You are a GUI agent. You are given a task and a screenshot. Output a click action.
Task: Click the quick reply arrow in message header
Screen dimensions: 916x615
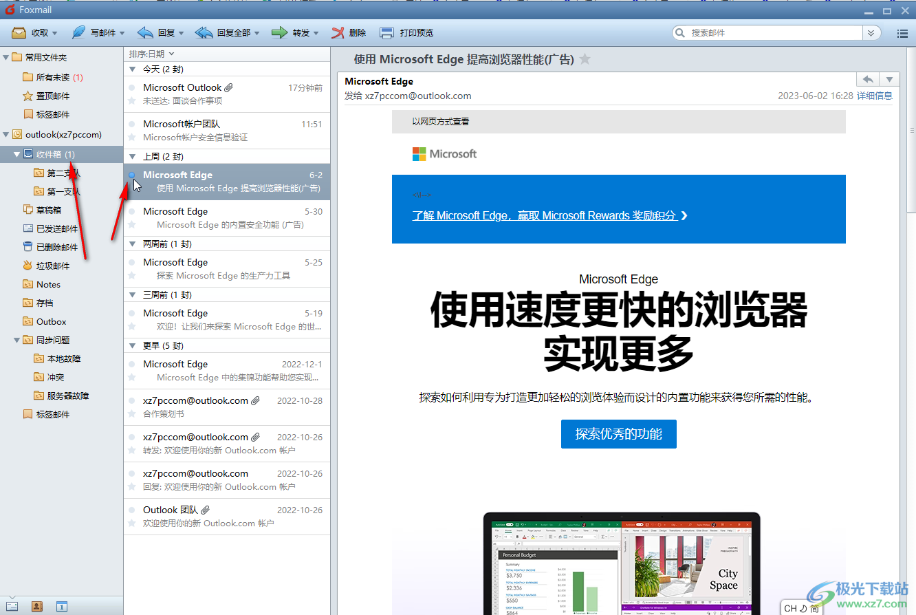868,79
